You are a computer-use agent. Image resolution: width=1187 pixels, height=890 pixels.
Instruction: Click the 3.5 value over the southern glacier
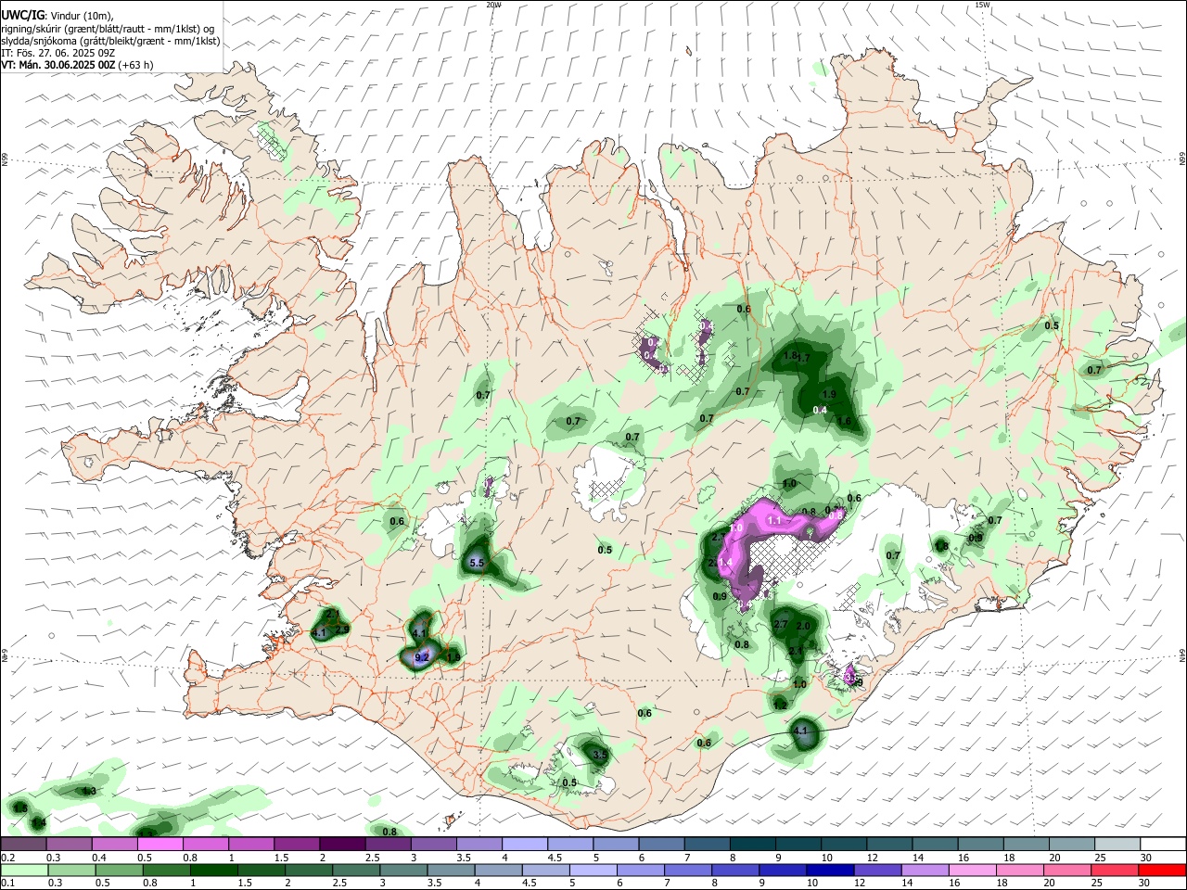pos(600,756)
